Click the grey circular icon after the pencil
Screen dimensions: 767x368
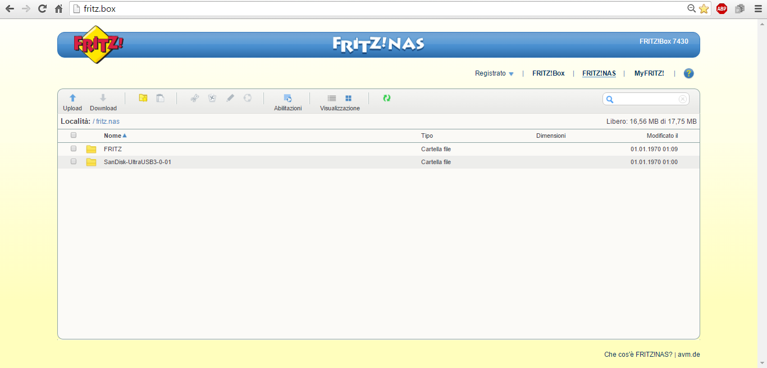click(248, 98)
